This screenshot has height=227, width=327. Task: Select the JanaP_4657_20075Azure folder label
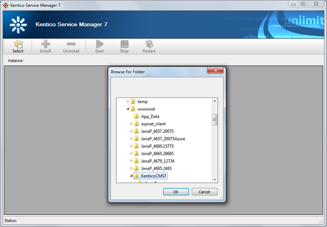[x=163, y=139]
